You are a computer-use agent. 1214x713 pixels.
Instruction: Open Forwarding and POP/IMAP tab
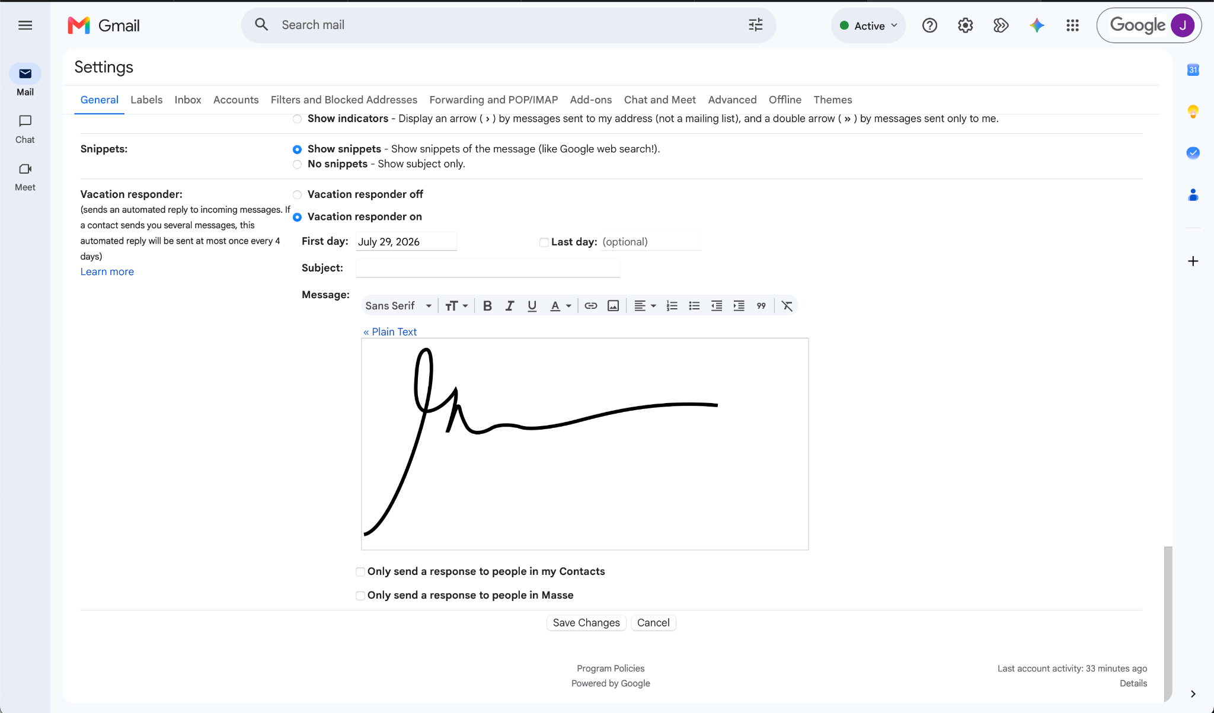494,100
